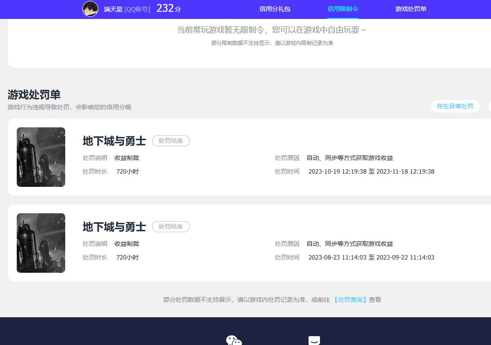This screenshot has height=345, width=491.
Task: Click the first 地下城与勇士 game title
Action: (x=114, y=141)
